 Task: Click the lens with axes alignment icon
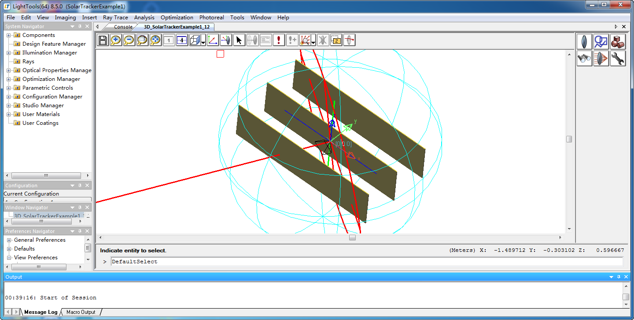coord(226,40)
